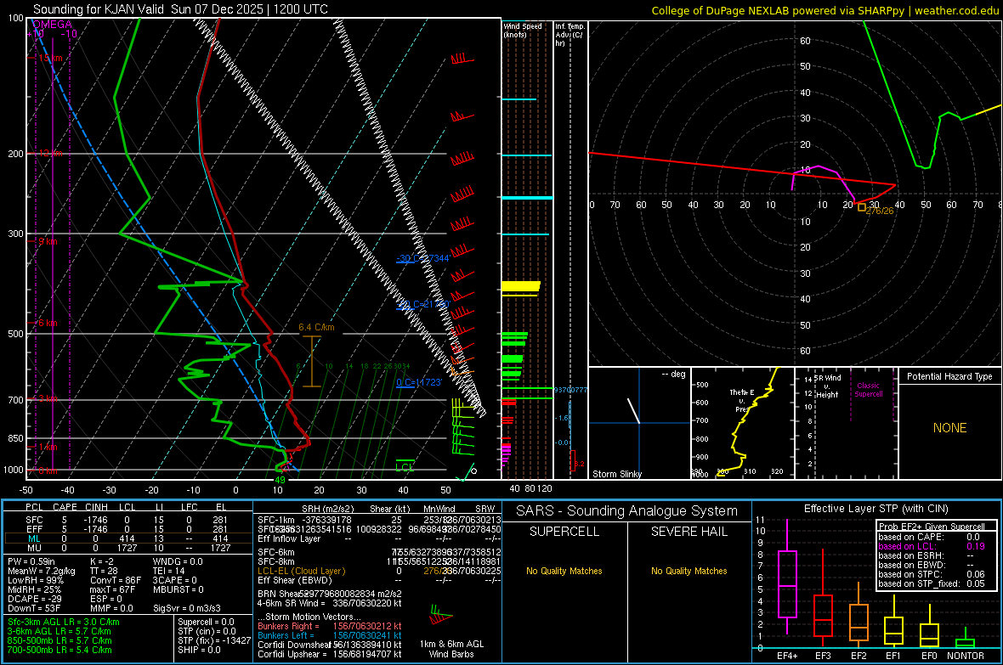The image size is (1003, 665).
Task: Click the Corfidi Upshear vector line
Action: coord(330,654)
